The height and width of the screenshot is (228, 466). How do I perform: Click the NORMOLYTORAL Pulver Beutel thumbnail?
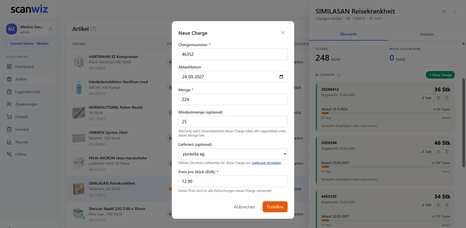pyautogui.click(x=79, y=113)
